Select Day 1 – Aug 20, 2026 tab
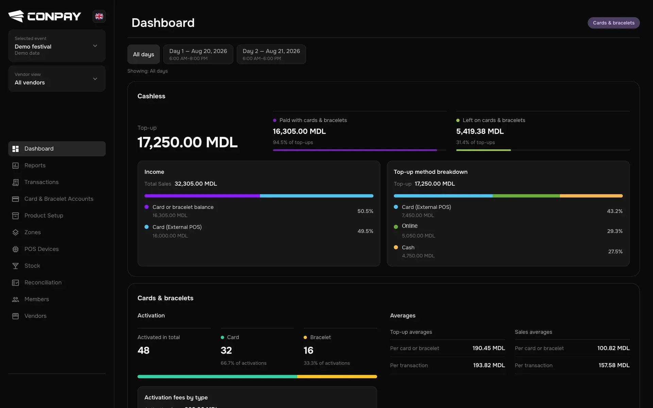 (198, 54)
